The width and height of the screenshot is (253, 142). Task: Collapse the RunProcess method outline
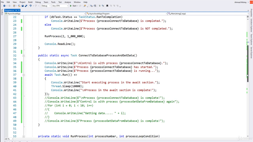24,136
